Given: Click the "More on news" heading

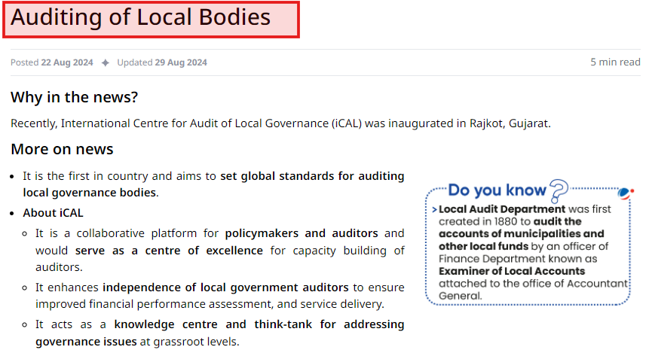Looking at the screenshot, I should [62, 149].
